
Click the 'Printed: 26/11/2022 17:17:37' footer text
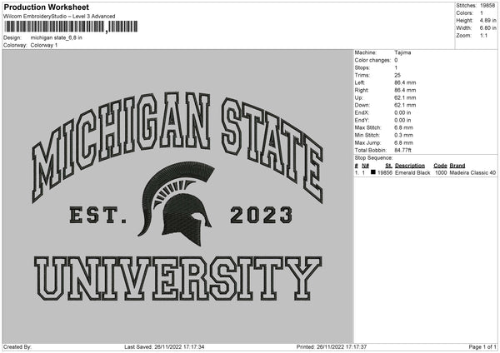[x=332, y=347]
